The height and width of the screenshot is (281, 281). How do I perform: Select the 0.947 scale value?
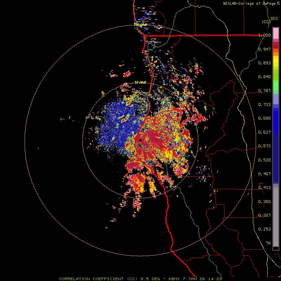click(264, 49)
